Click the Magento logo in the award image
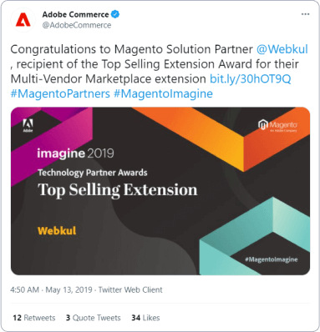 [x=277, y=126]
